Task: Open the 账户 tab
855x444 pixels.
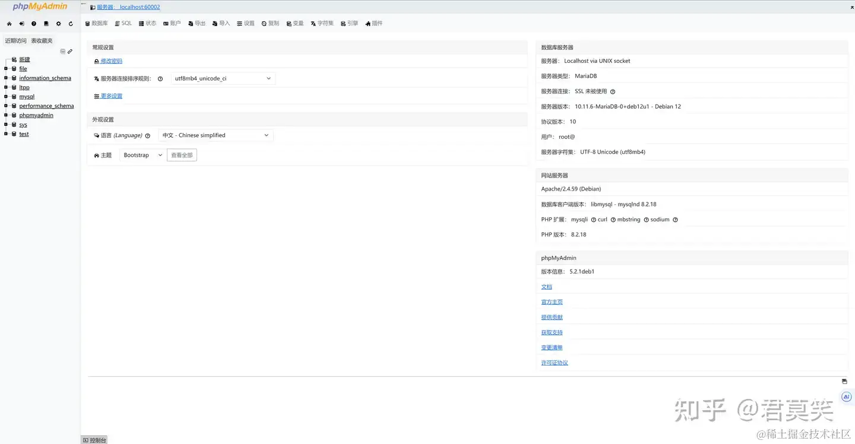Action: (172, 24)
